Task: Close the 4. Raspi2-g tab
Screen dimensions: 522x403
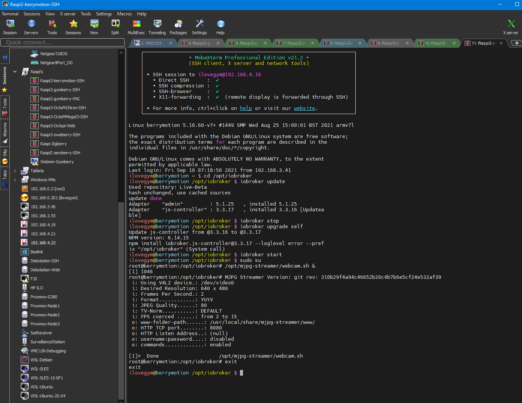Action: [218, 43]
